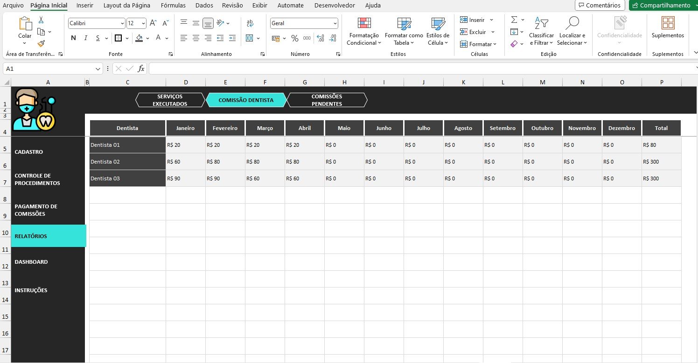Toggle italic formatting (I)

pyautogui.click(x=85, y=38)
